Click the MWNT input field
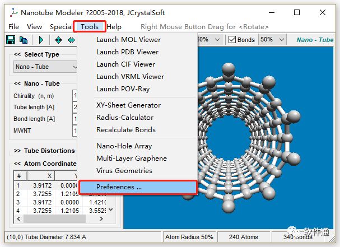340x247 pixels. point(75,131)
